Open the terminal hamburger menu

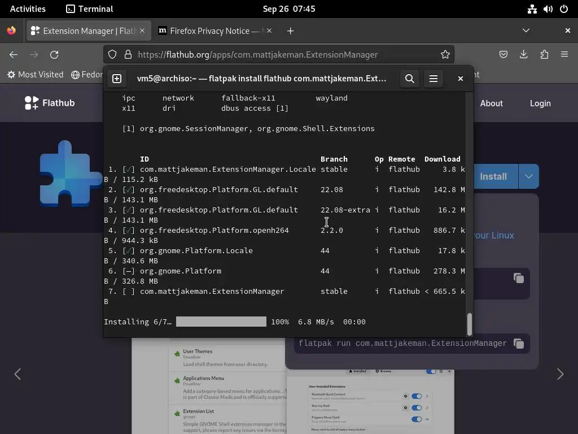(433, 79)
